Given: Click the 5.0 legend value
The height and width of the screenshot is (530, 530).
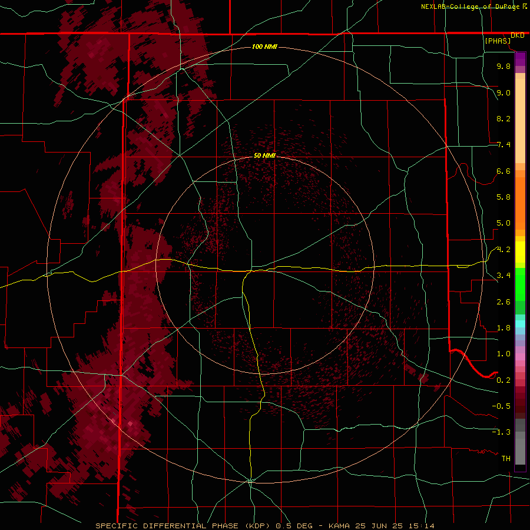Looking at the screenshot, I should coord(503,223).
